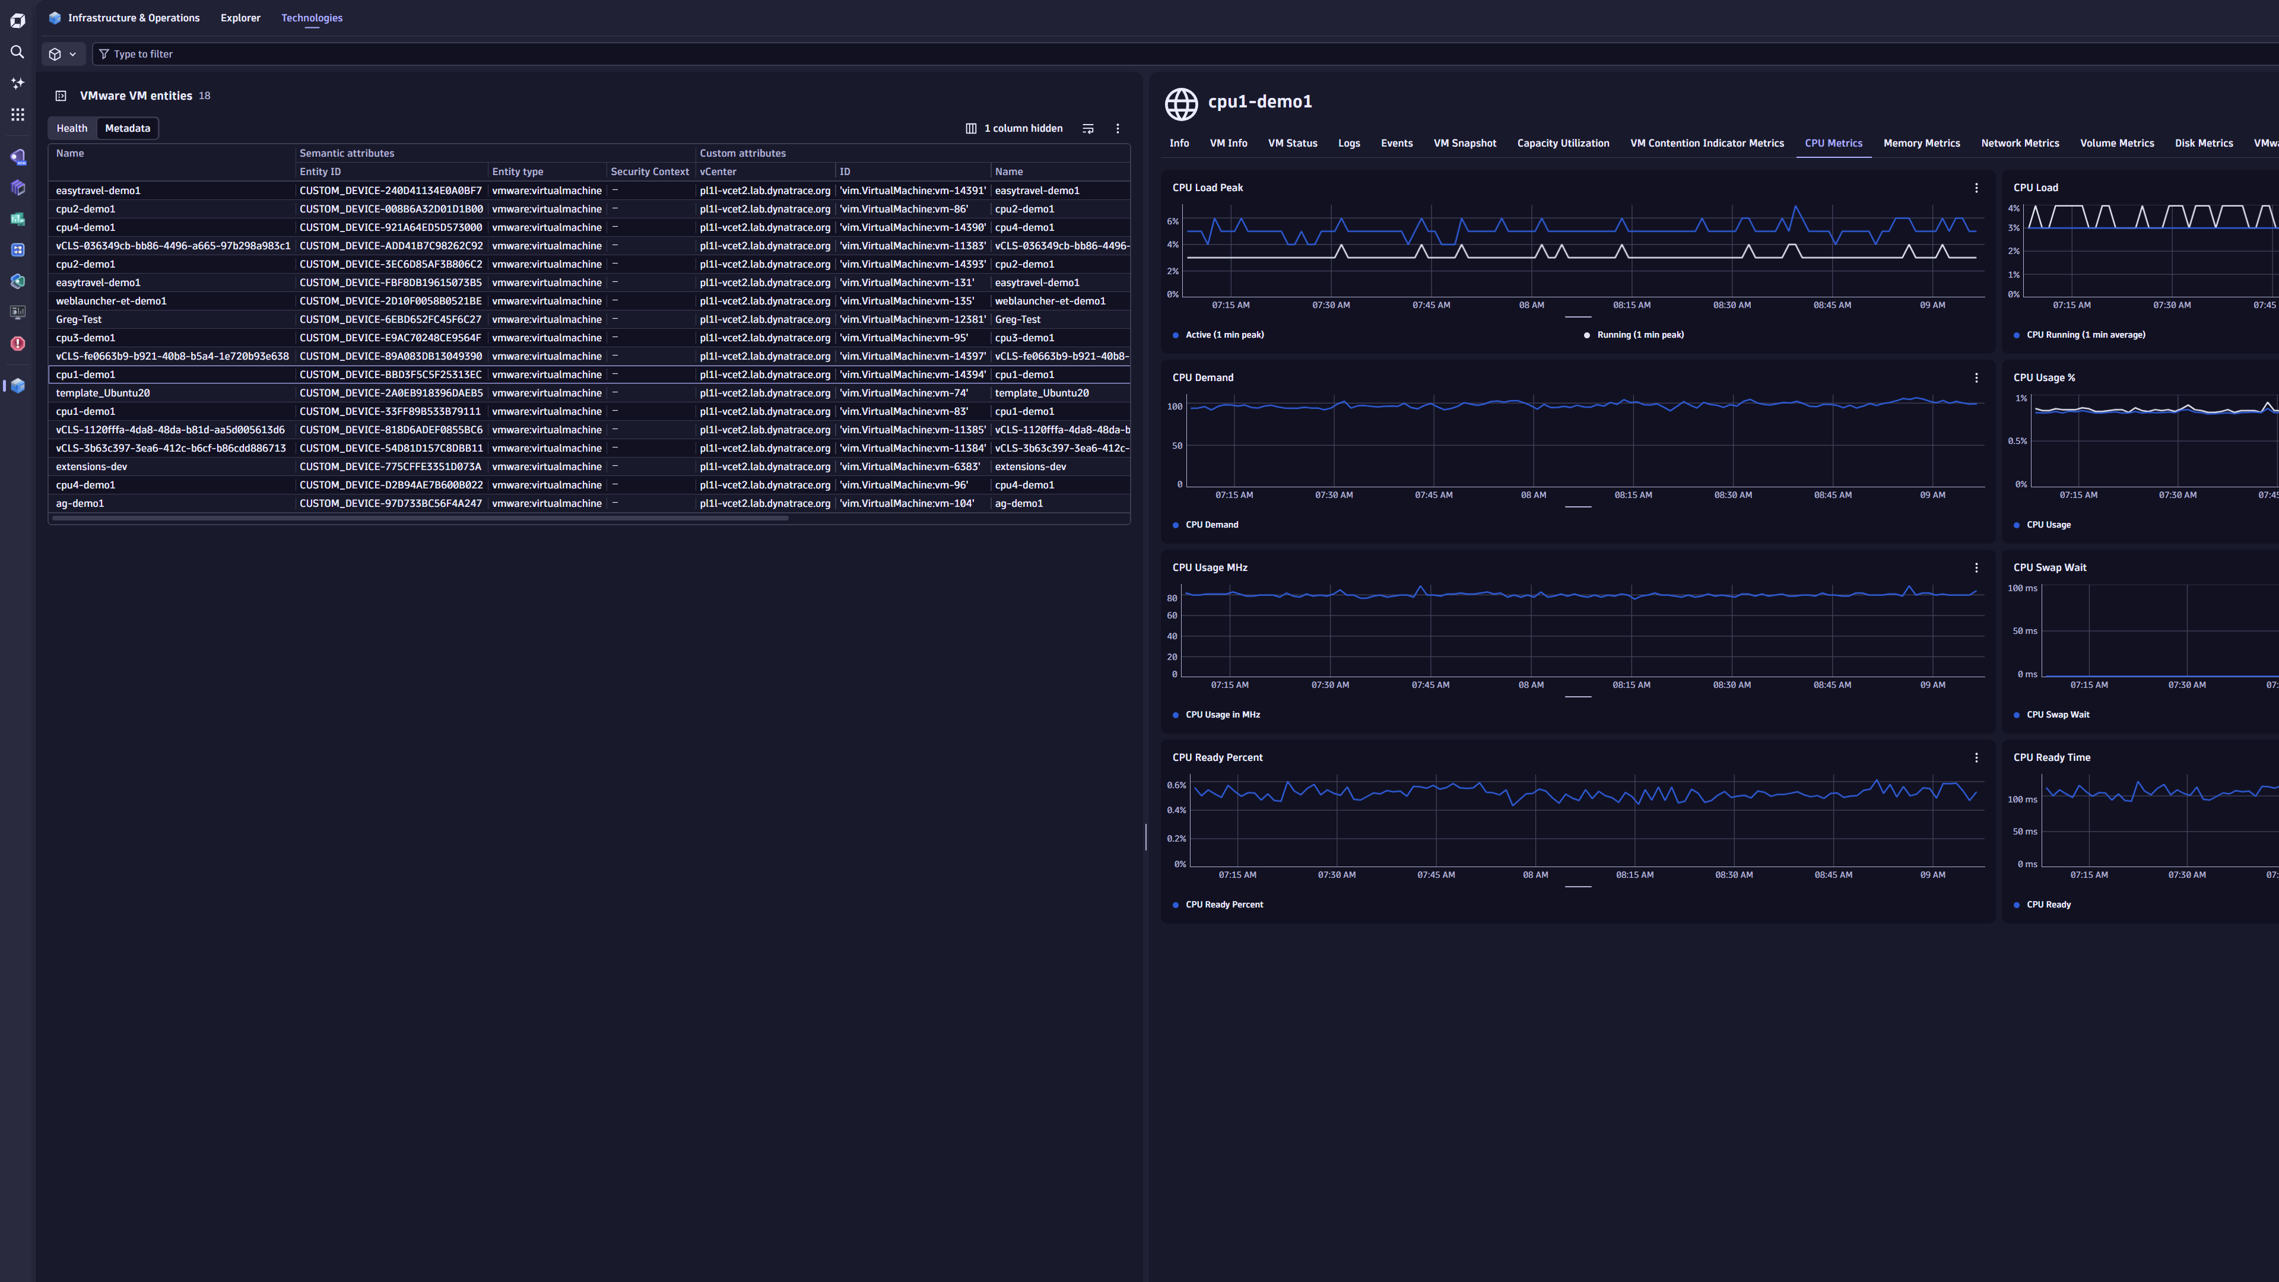The width and height of the screenshot is (2279, 1282).
Task: Switch to the Health tab
Action: coord(72,128)
